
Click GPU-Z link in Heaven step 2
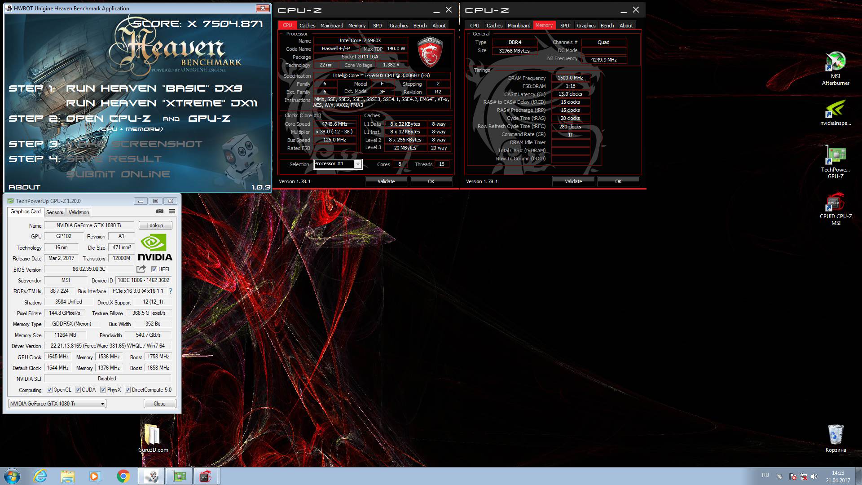(x=209, y=119)
